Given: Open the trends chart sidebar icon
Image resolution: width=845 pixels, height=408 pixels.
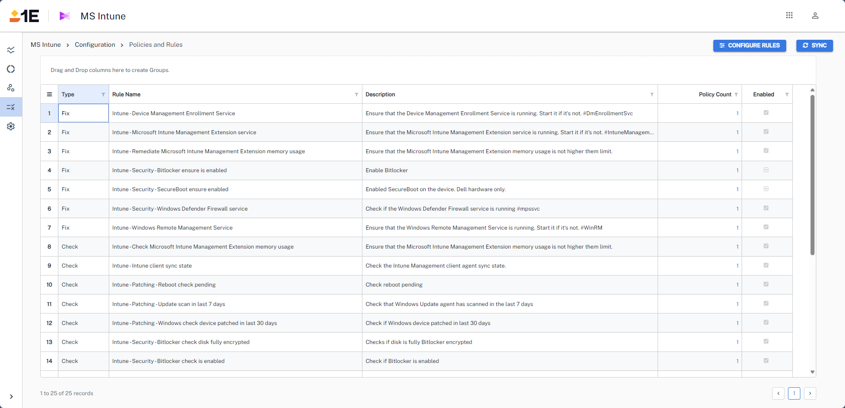Looking at the screenshot, I should pos(11,50).
